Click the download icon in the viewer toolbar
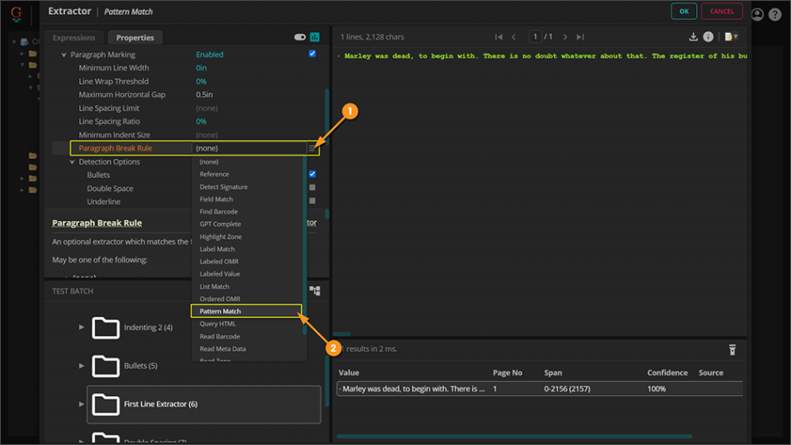 click(x=694, y=37)
